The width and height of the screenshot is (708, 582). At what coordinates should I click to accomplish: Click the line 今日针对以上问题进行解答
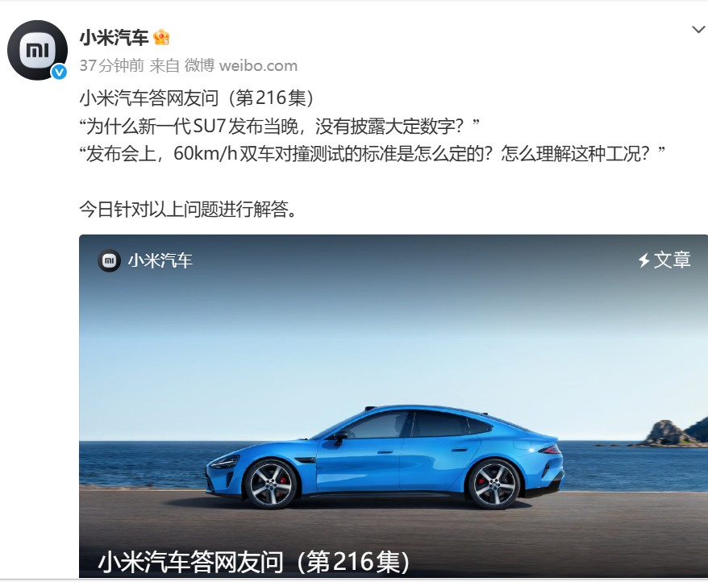click(x=188, y=209)
